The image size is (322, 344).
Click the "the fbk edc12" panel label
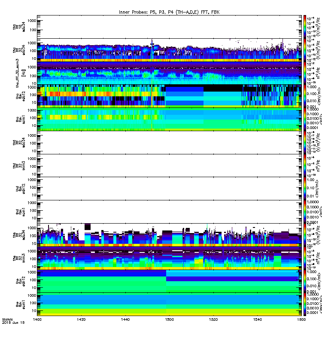21,282
